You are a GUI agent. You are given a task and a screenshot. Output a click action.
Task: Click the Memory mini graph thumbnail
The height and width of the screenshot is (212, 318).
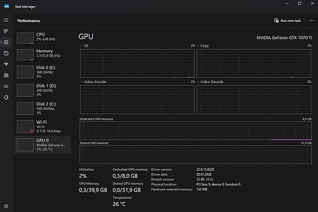point(25,55)
